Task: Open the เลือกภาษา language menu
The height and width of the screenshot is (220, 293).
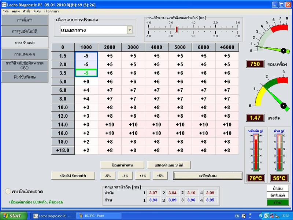Action: [52, 11]
